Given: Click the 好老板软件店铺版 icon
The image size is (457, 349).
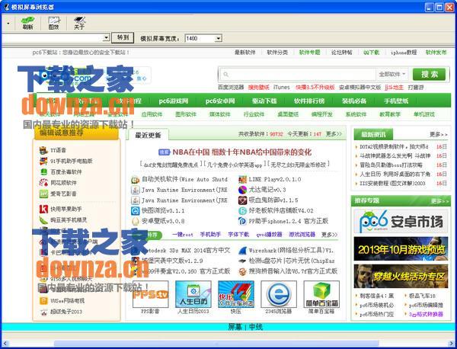Looking at the screenshot, I should (x=242, y=211).
